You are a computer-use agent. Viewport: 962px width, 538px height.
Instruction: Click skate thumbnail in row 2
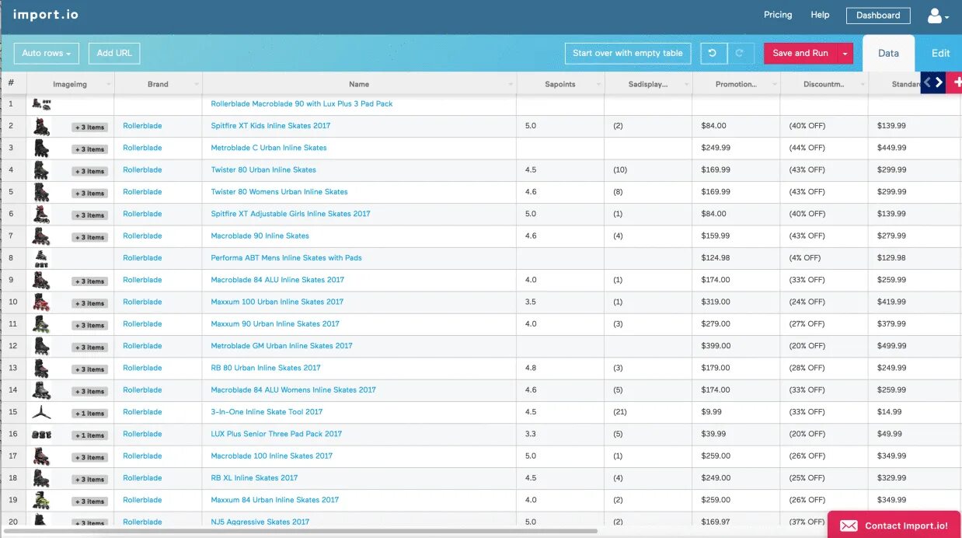point(41,126)
